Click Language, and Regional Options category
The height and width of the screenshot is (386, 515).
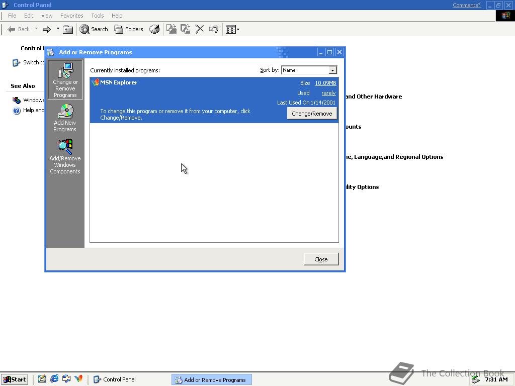click(x=394, y=157)
